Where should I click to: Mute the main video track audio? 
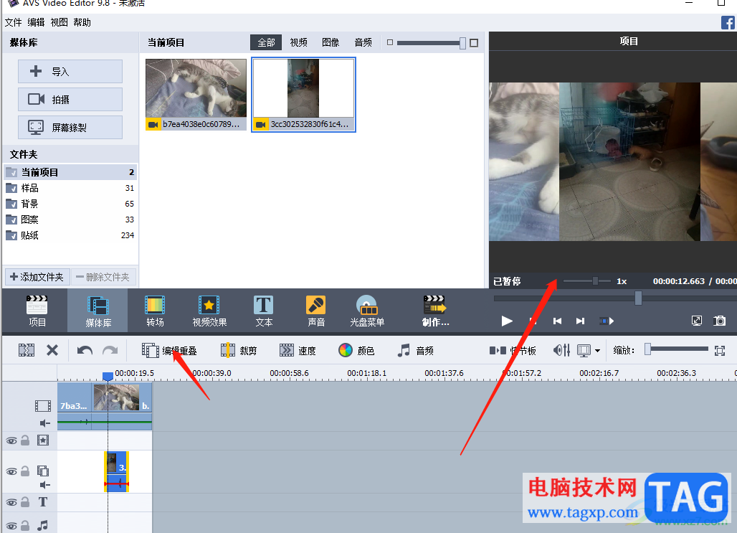(44, 423)
